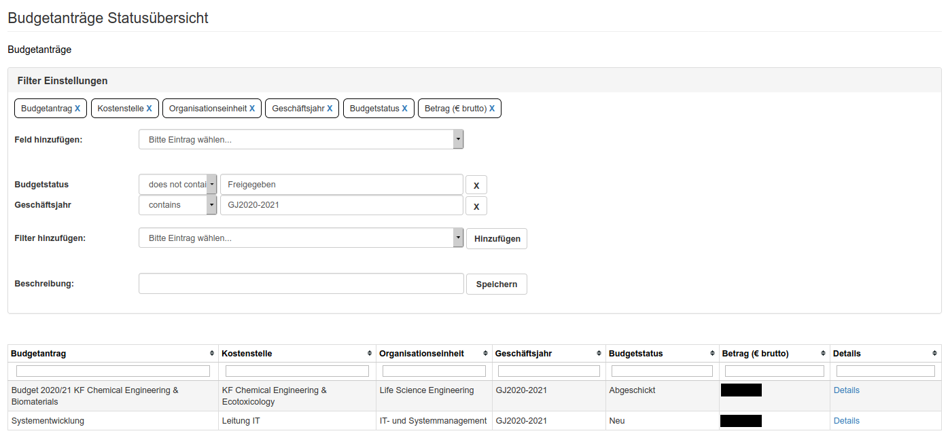Remove the Organisationseinheit field tag
The width and height of the screenshot is (950, 444).
click(x=252, y=109)
